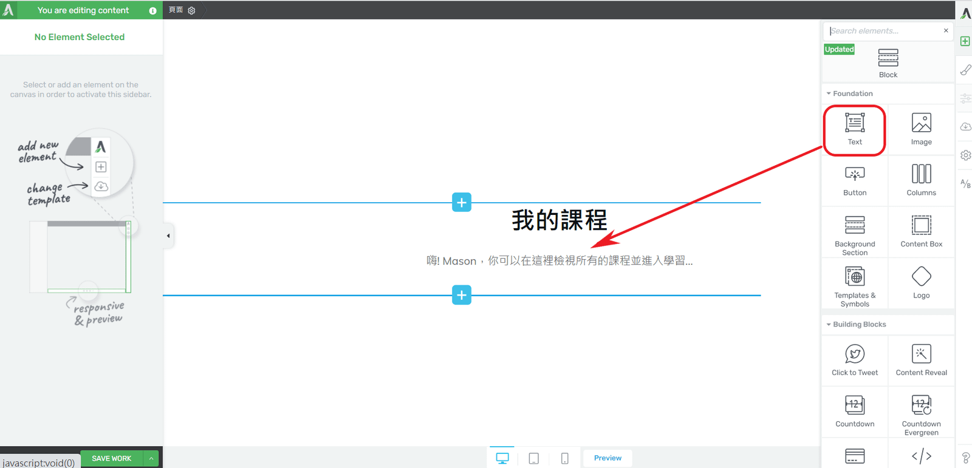Screen dimensions: 972x468
Task: Switch to mobile preview mode
Action: 565,458
